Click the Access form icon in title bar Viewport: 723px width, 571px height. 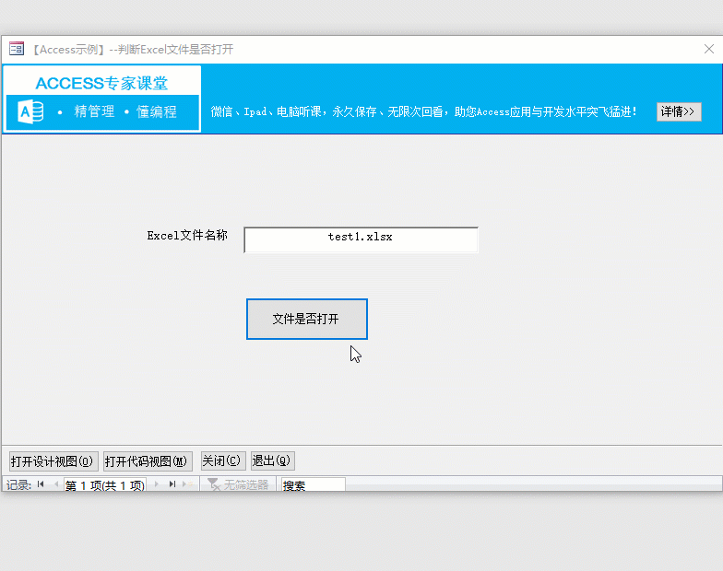[17, 48]
